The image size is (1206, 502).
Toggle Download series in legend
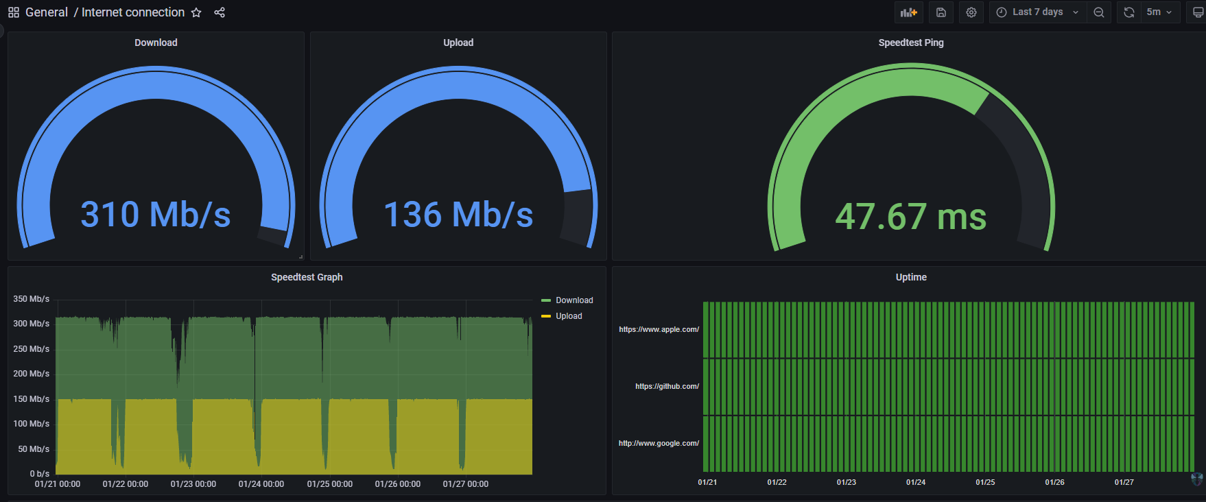pos(574,300)
